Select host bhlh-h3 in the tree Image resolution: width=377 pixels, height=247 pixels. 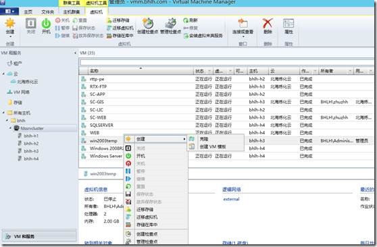pos(28,151)
